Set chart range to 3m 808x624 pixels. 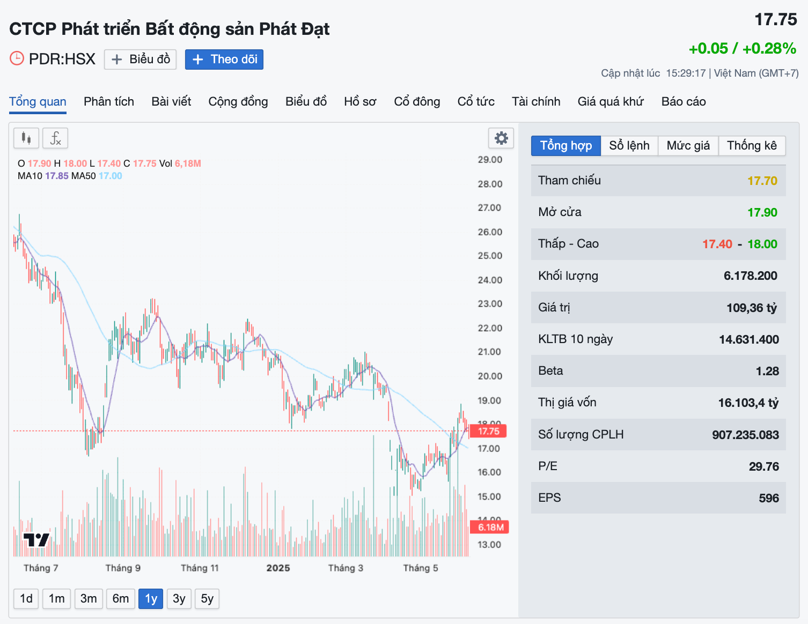[89, 599]
